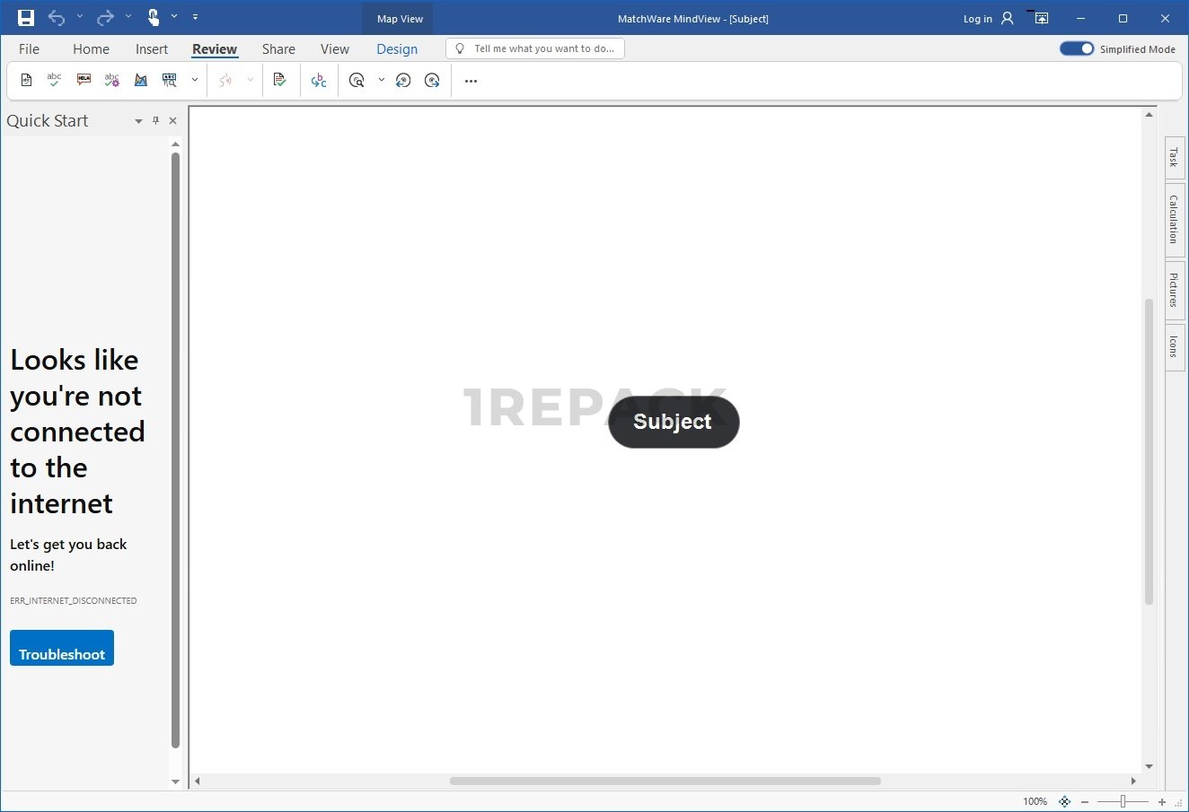This screenshot has height=812, width=1189.
Task: Open the chart-style image icon in ribbon
Action: pyautogui.click(x=141, y=81)
